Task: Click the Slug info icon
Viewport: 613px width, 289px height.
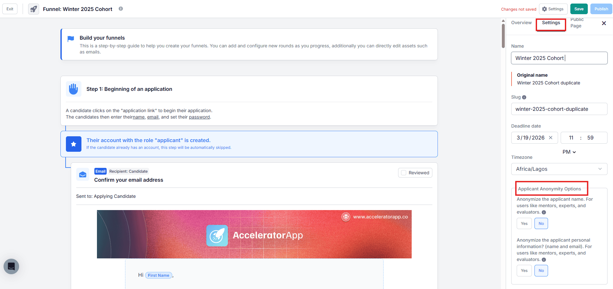Action: [524, 97]
